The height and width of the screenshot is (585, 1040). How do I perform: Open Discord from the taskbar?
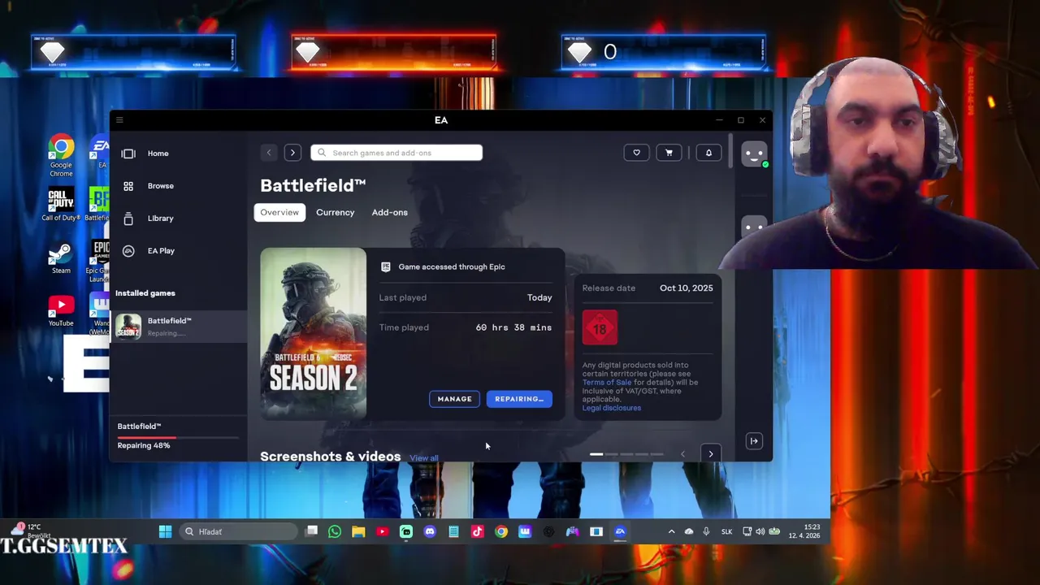(x=430, y=531)
